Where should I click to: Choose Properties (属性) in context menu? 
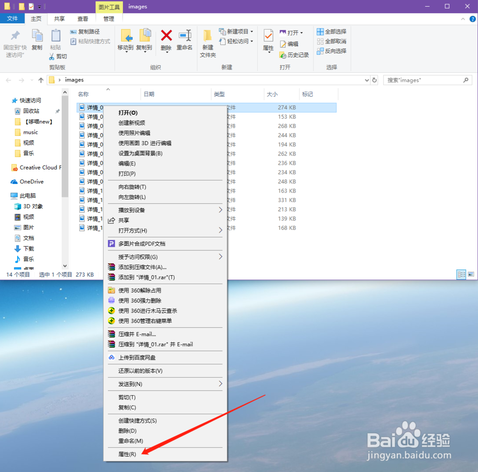point(166,454)
